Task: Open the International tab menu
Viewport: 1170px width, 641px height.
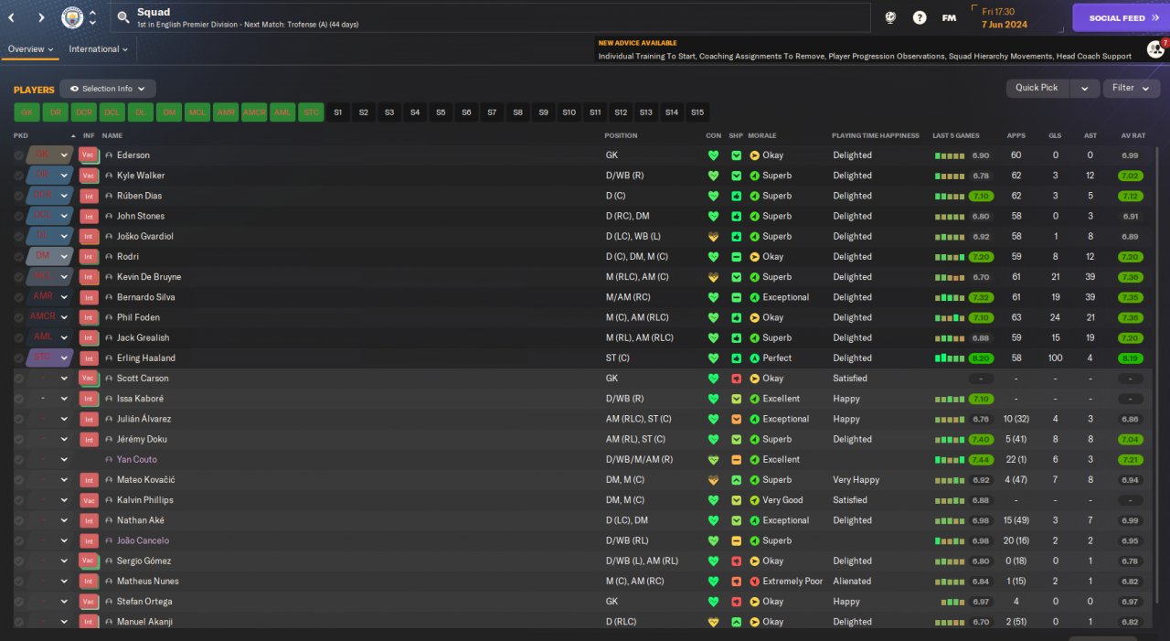Action: [98, 49]
